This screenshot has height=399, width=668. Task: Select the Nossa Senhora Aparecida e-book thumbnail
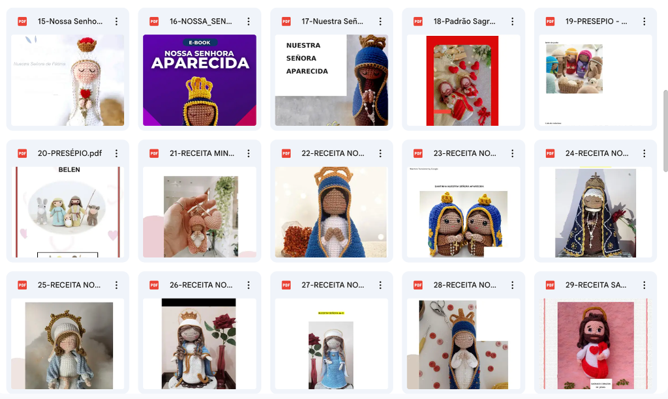tap(200, 80)
